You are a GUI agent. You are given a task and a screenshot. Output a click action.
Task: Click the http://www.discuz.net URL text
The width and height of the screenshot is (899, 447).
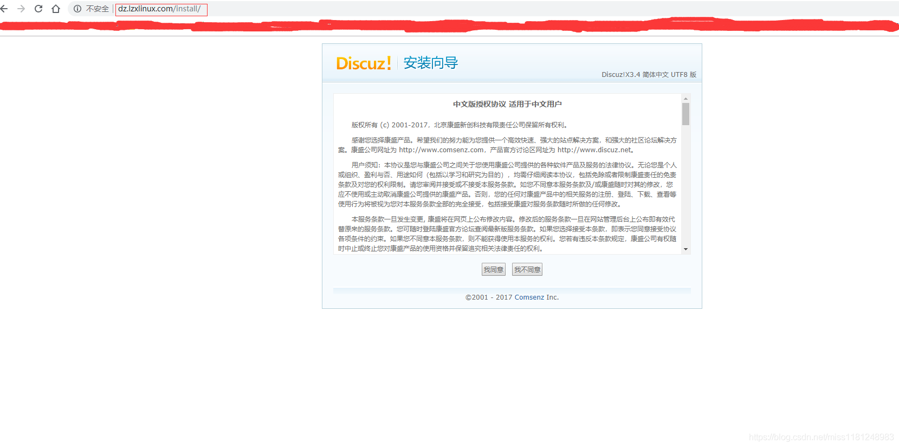point(594,150)
